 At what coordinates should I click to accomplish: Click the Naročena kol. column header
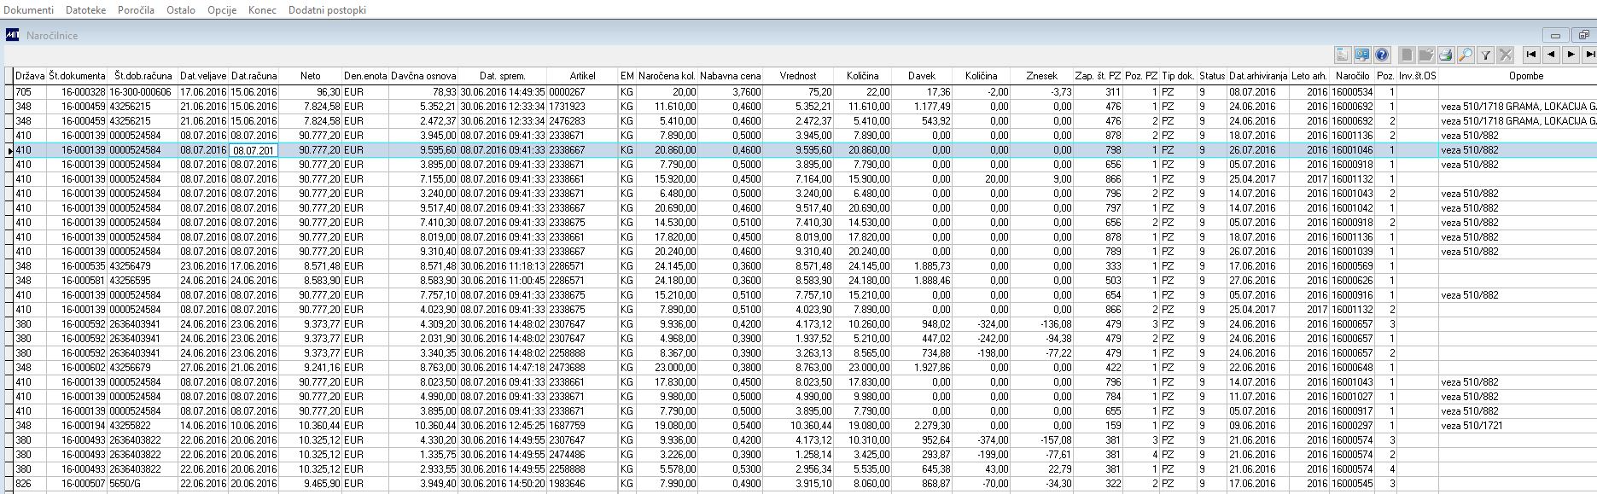[x=667, y=76]
